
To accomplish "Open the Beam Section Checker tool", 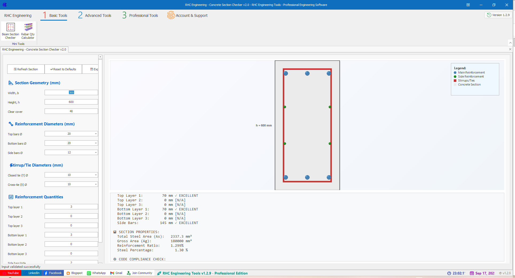I will pyautogui.click(x=10, y=31).
